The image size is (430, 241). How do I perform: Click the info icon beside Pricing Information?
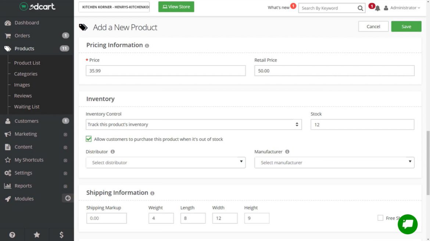point(147,46)
